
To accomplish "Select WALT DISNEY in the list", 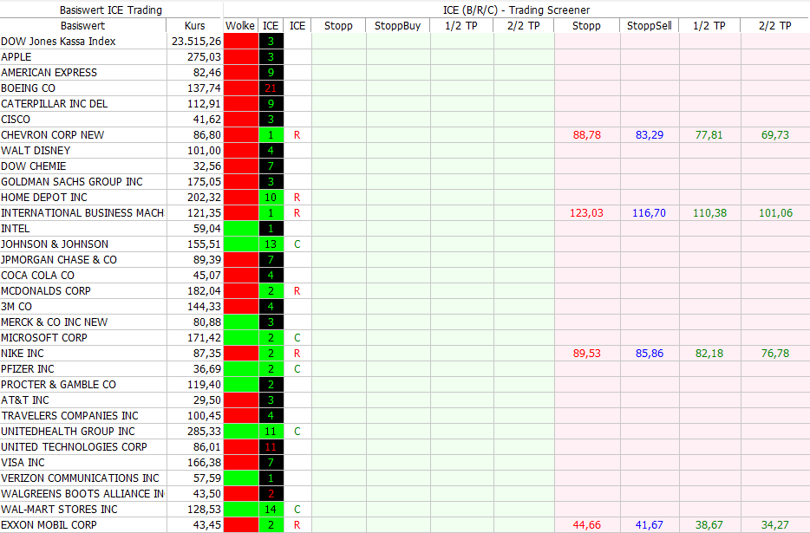I will [x=36, y=150].
